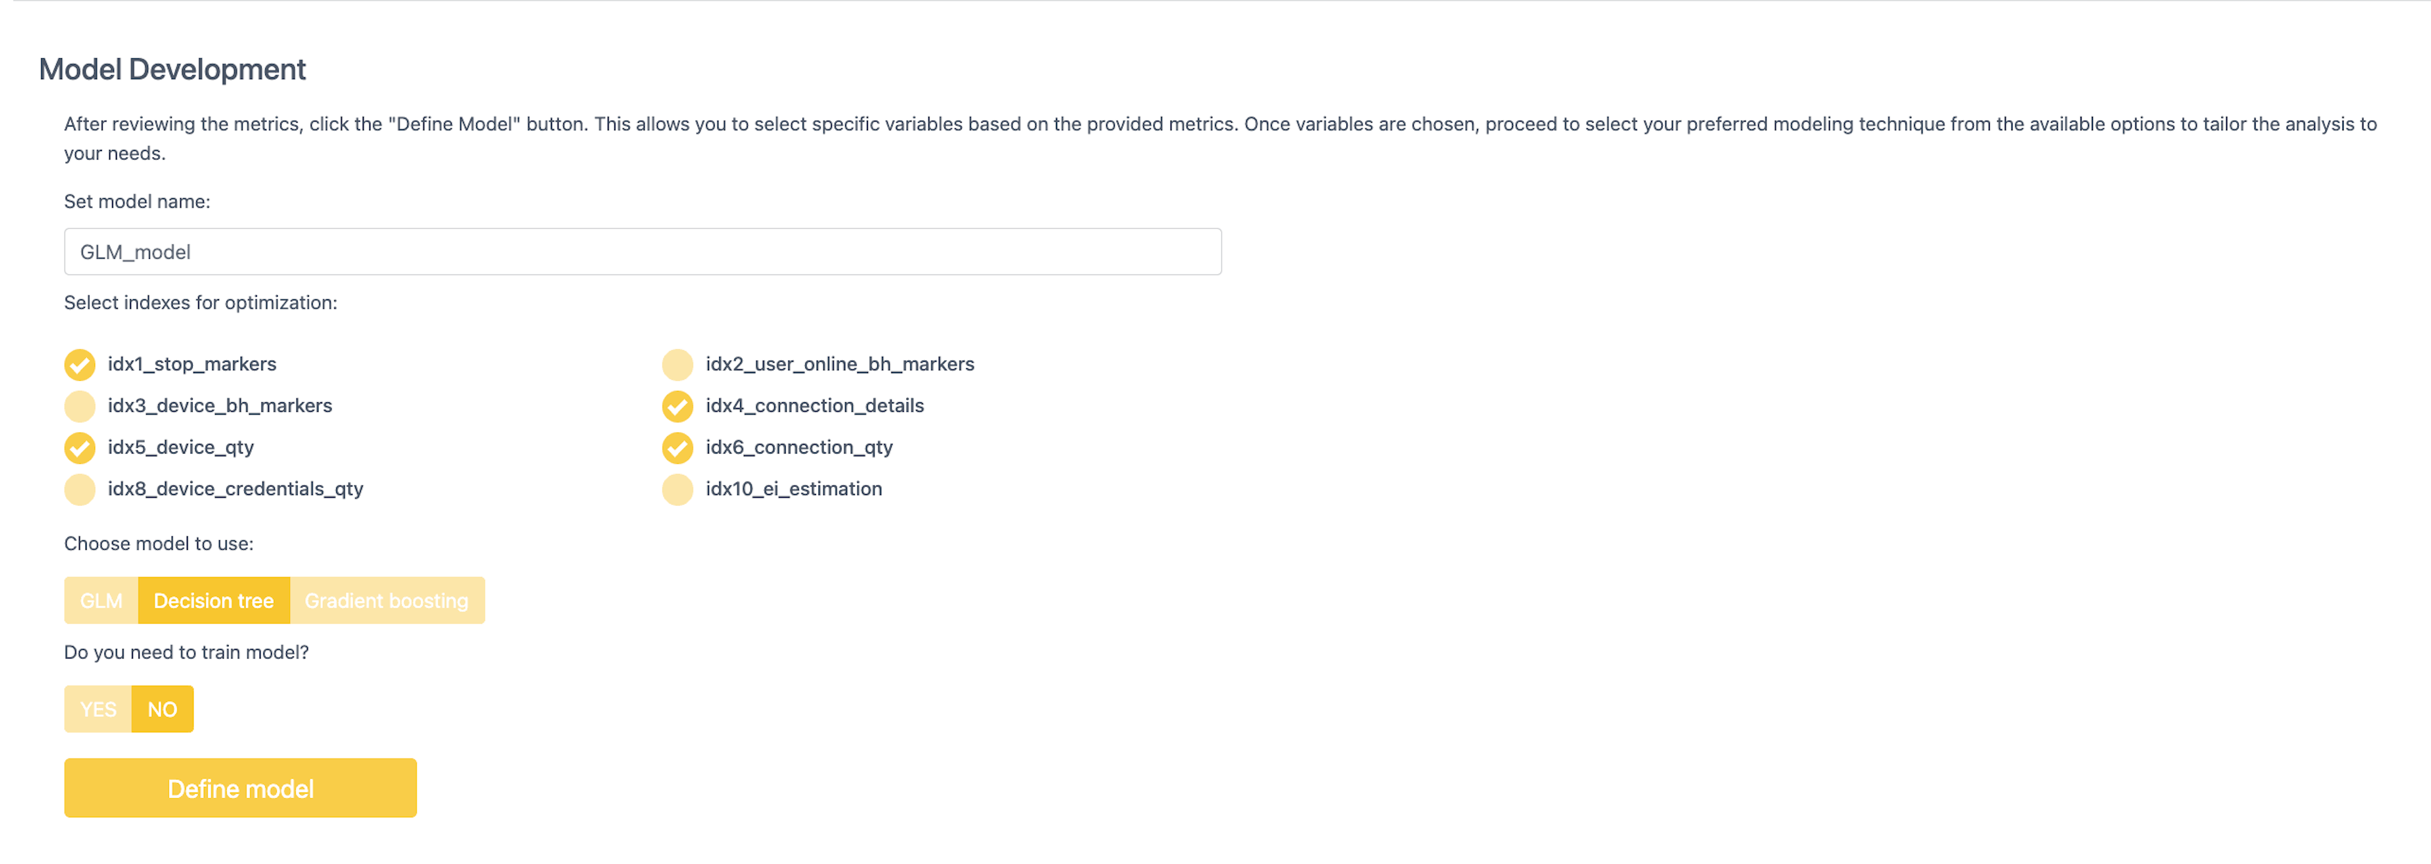Choose GLM as the model
Screen dimensions: 2431x864
tap(101, 601)
